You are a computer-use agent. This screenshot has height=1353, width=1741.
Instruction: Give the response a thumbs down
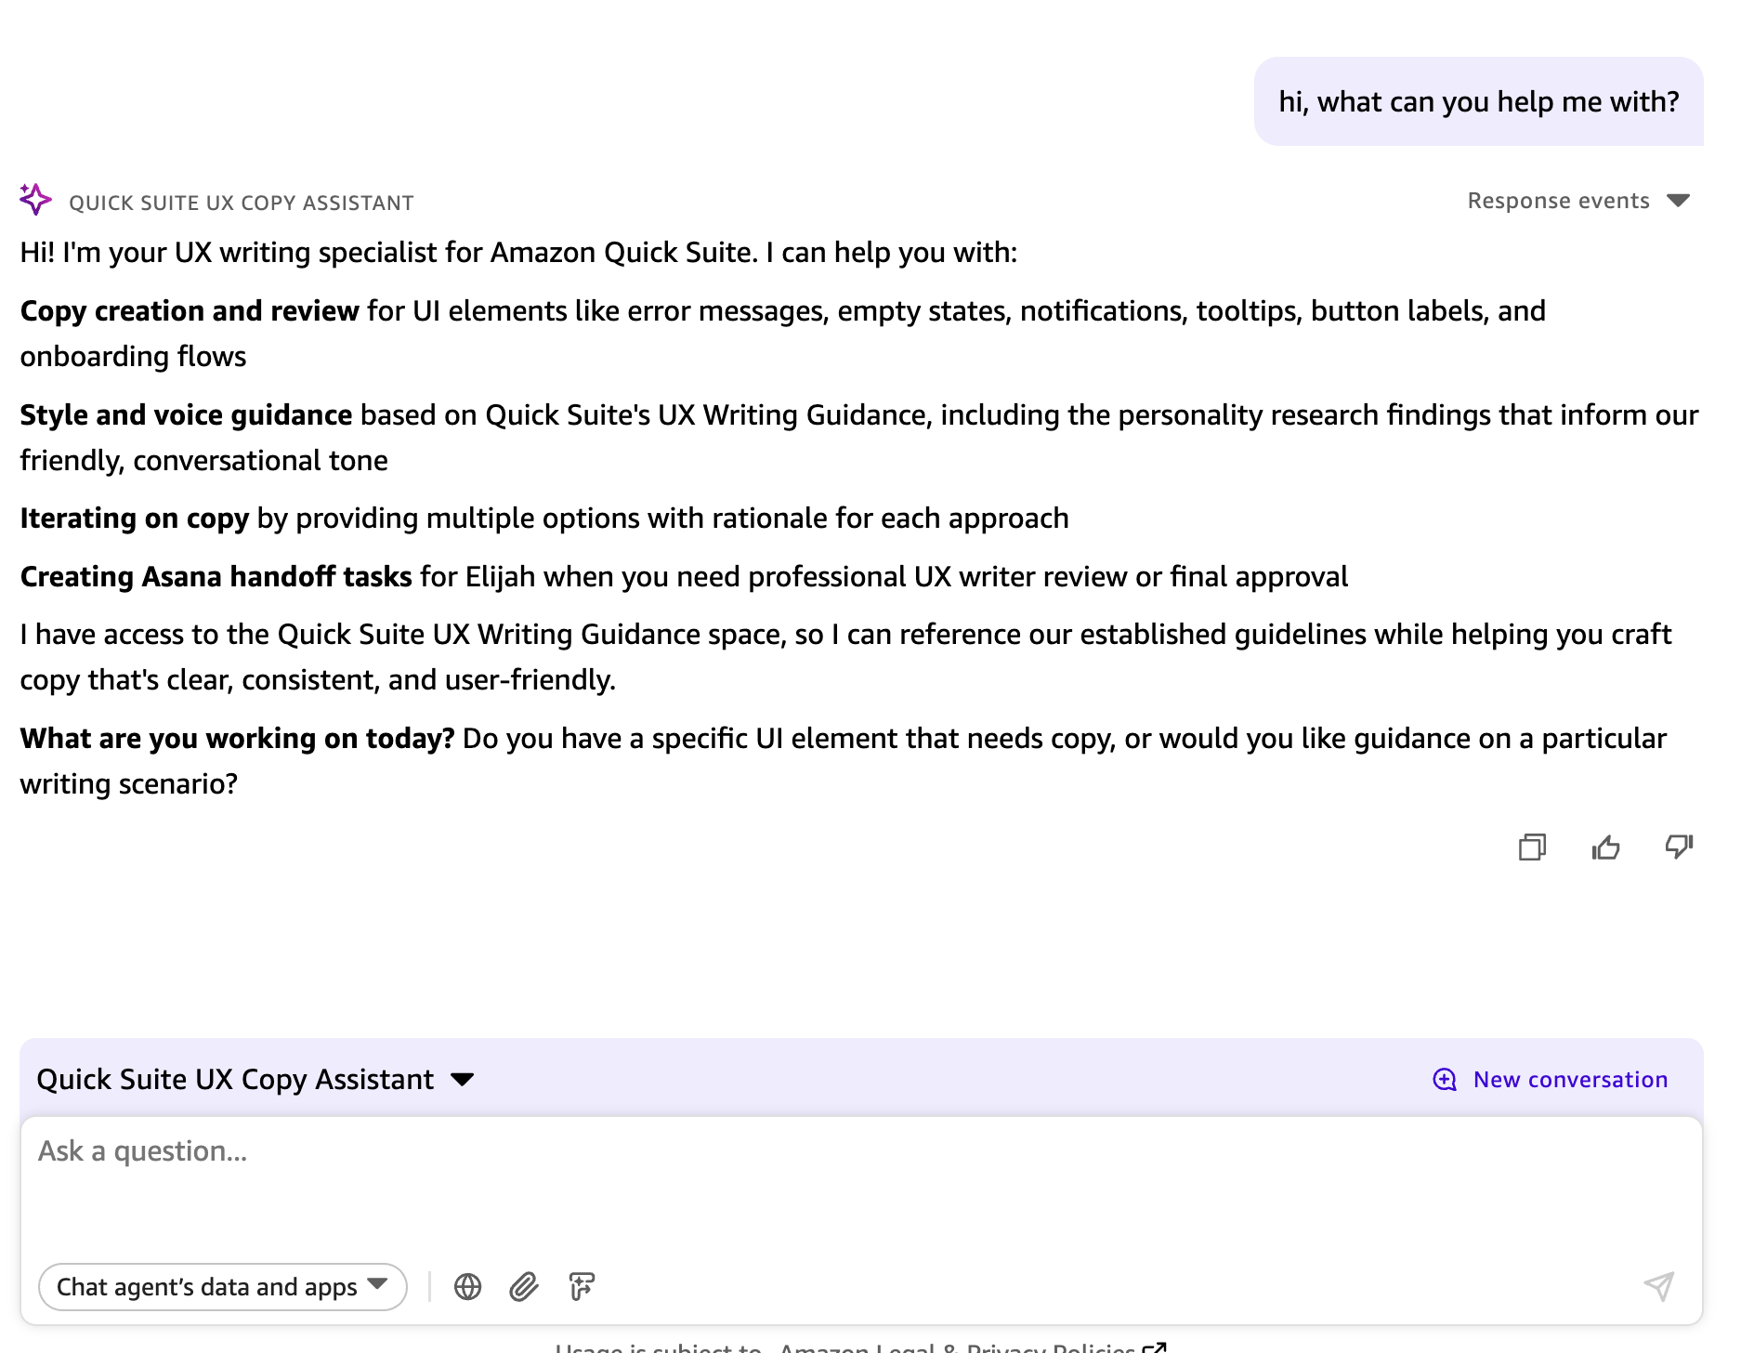1678,847
